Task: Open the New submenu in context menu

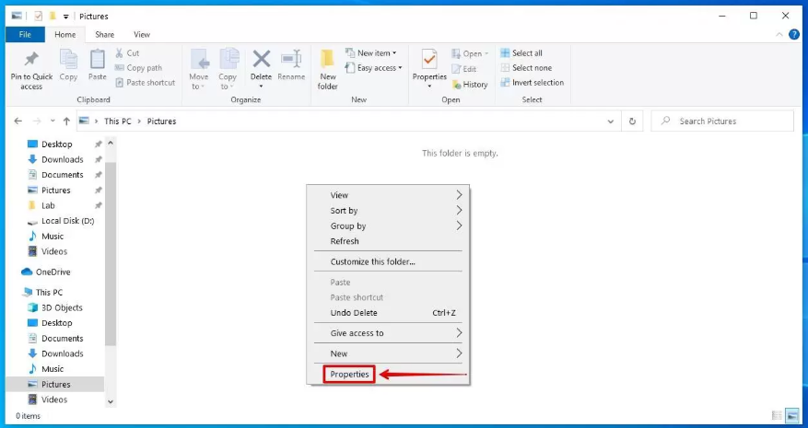Action: tap(388, 353)
